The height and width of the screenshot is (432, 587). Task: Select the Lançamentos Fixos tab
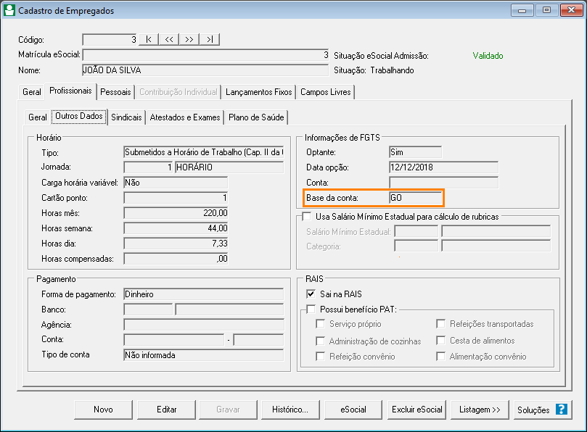click(258, 92)
